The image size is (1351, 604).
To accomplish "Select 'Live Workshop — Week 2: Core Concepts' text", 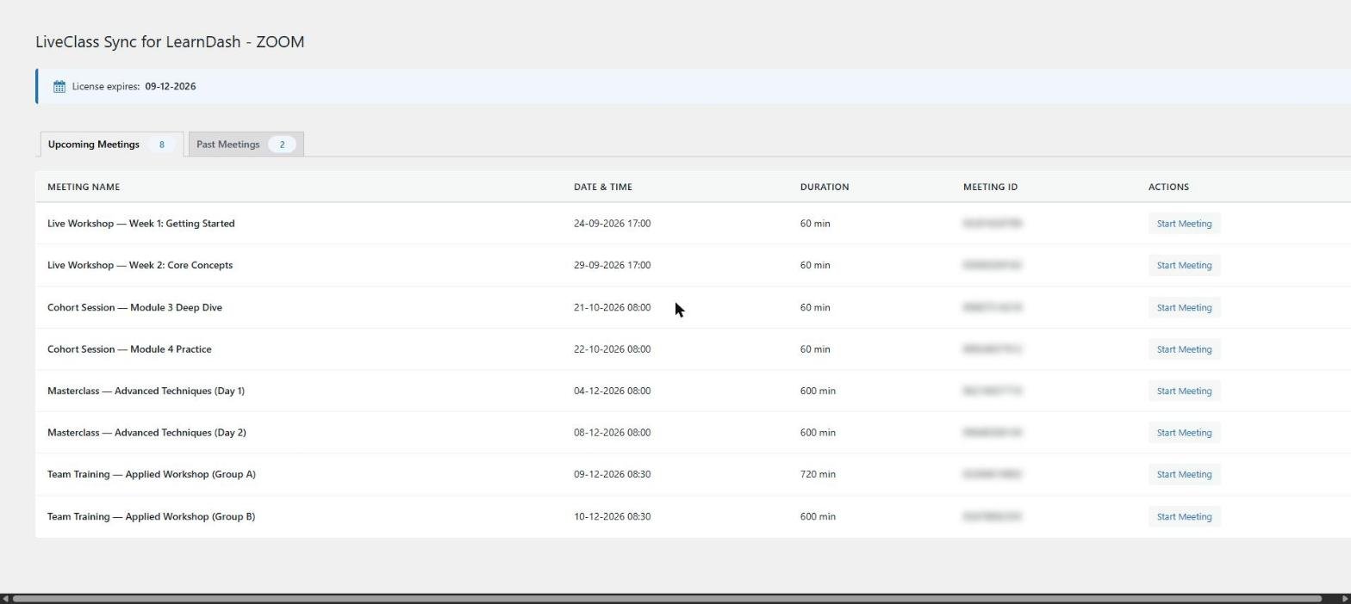I will coord(140,265).
